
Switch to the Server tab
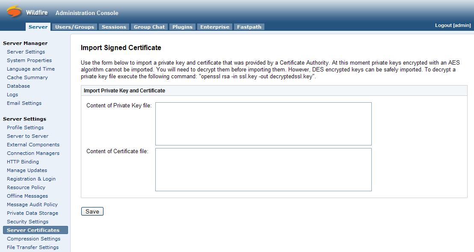pos(38,27)
